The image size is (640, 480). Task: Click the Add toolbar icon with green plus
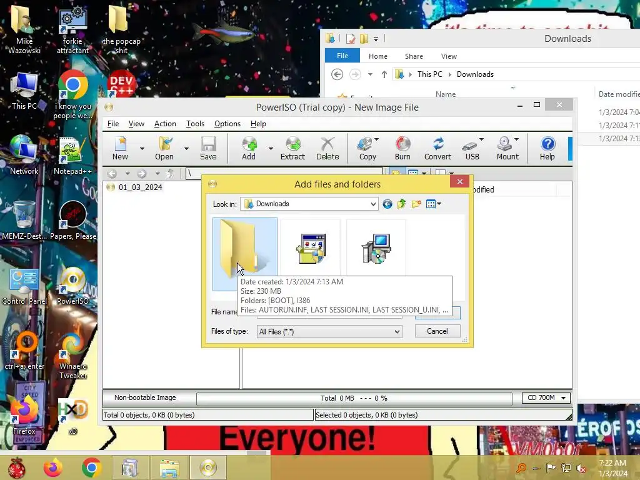tap(249, 147)
